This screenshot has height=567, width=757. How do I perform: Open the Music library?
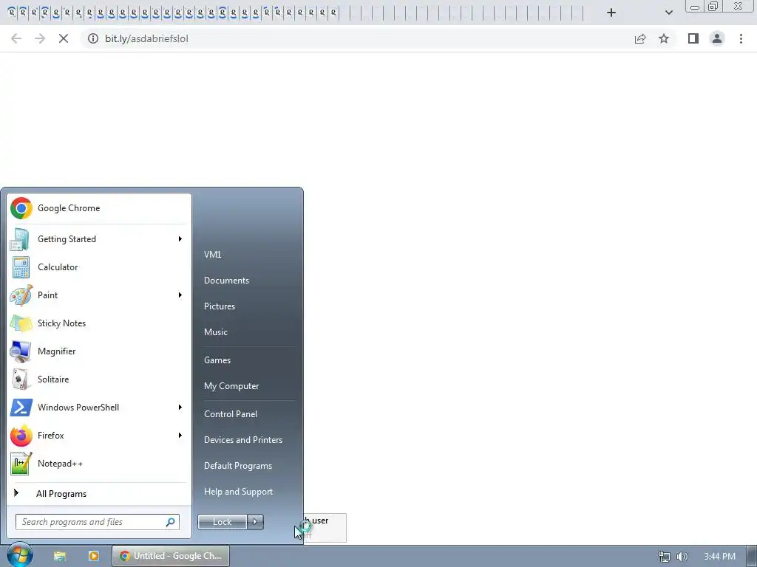[216, 332]
